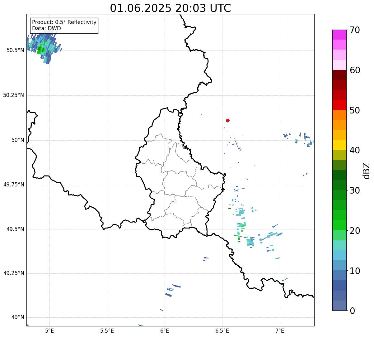Image resolution: width=374 pixels, height=337 pixels.
Task: Select the "Product: 0.5° Reflectivity" text line
Action: click(x=64, y=22)
